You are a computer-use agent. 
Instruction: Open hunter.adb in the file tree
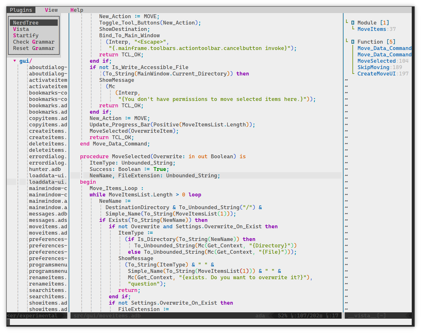pos(45,169)
